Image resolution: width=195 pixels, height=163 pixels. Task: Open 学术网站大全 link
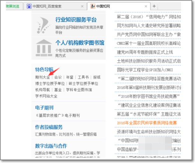pos(46,96)
